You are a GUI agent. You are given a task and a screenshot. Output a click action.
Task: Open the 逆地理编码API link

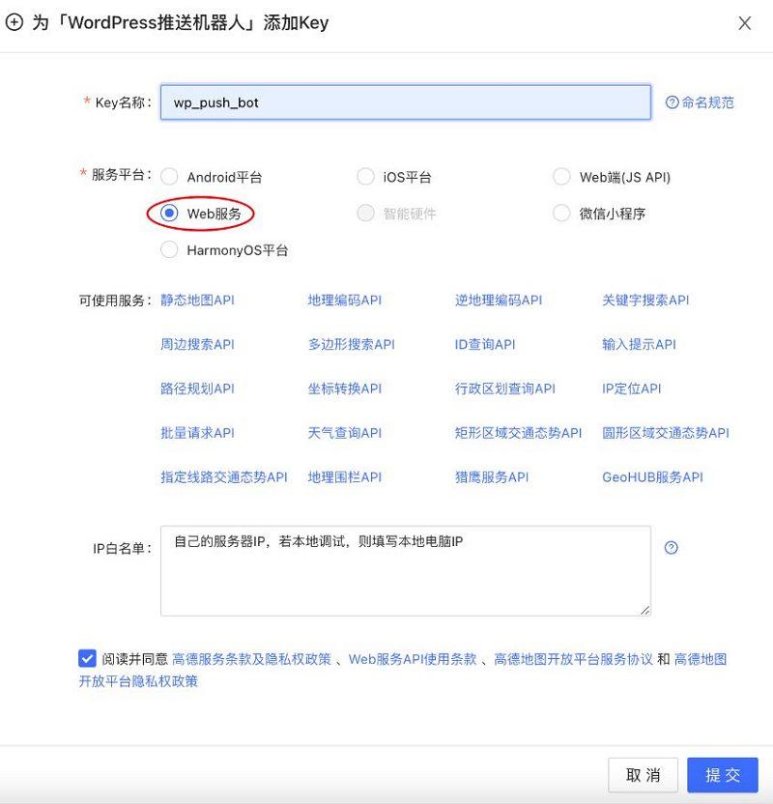click(499, 300)
